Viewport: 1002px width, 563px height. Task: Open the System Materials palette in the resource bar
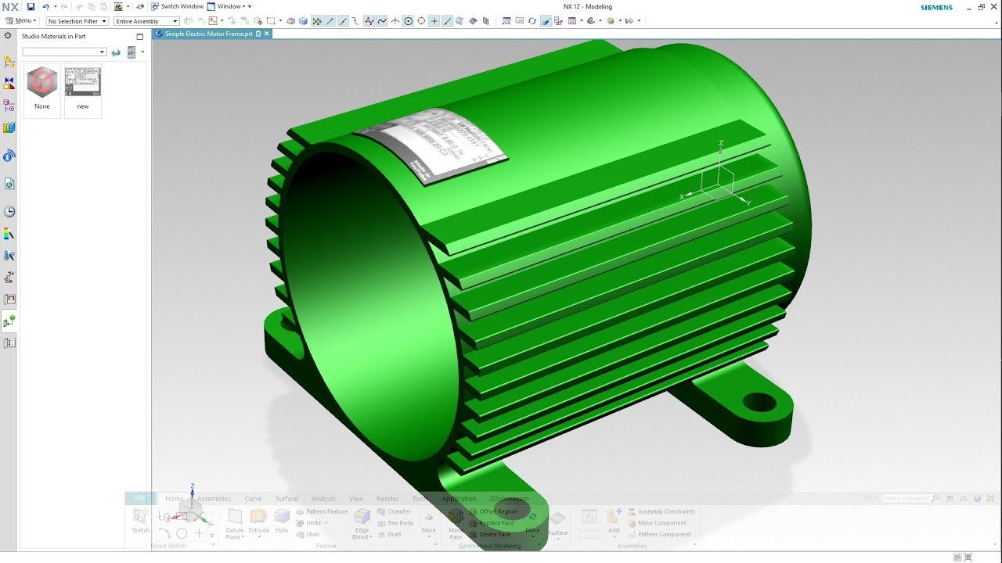pos(9,234)
